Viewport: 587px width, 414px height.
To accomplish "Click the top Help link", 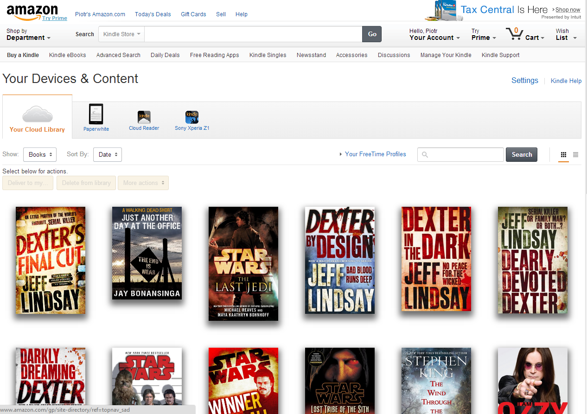I will pos(242,14).
